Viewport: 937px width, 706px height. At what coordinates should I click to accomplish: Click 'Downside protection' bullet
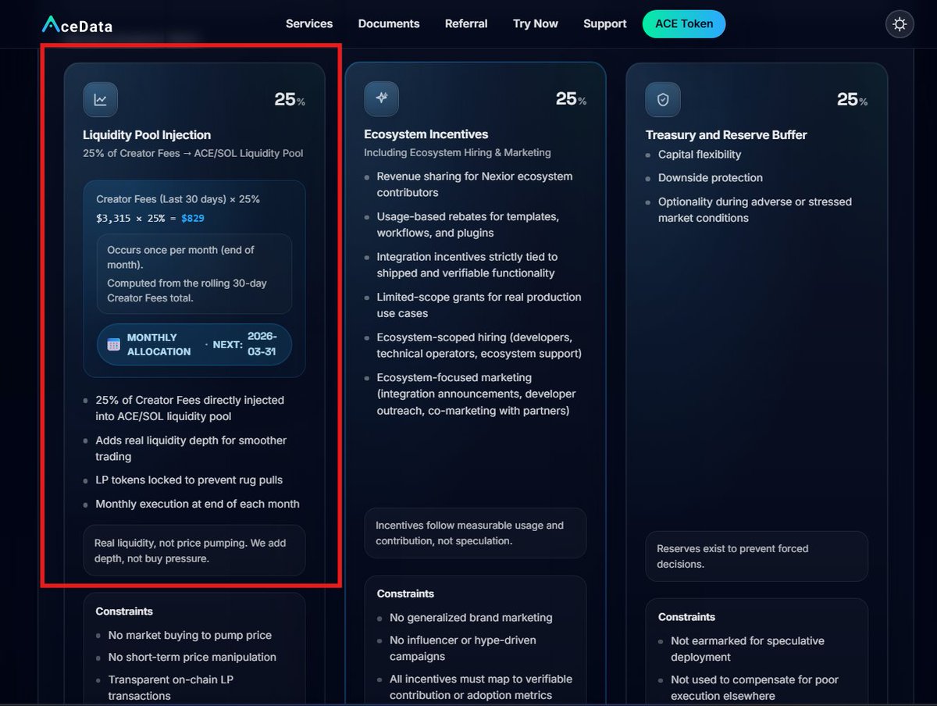click(x=711, y=178)
